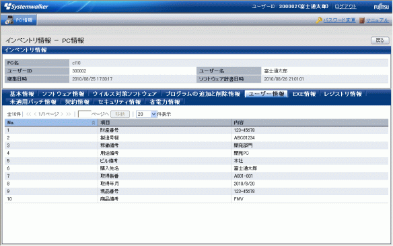393x246 pixels.
Task: Click the A001-001 value
Action: point(243,176)
